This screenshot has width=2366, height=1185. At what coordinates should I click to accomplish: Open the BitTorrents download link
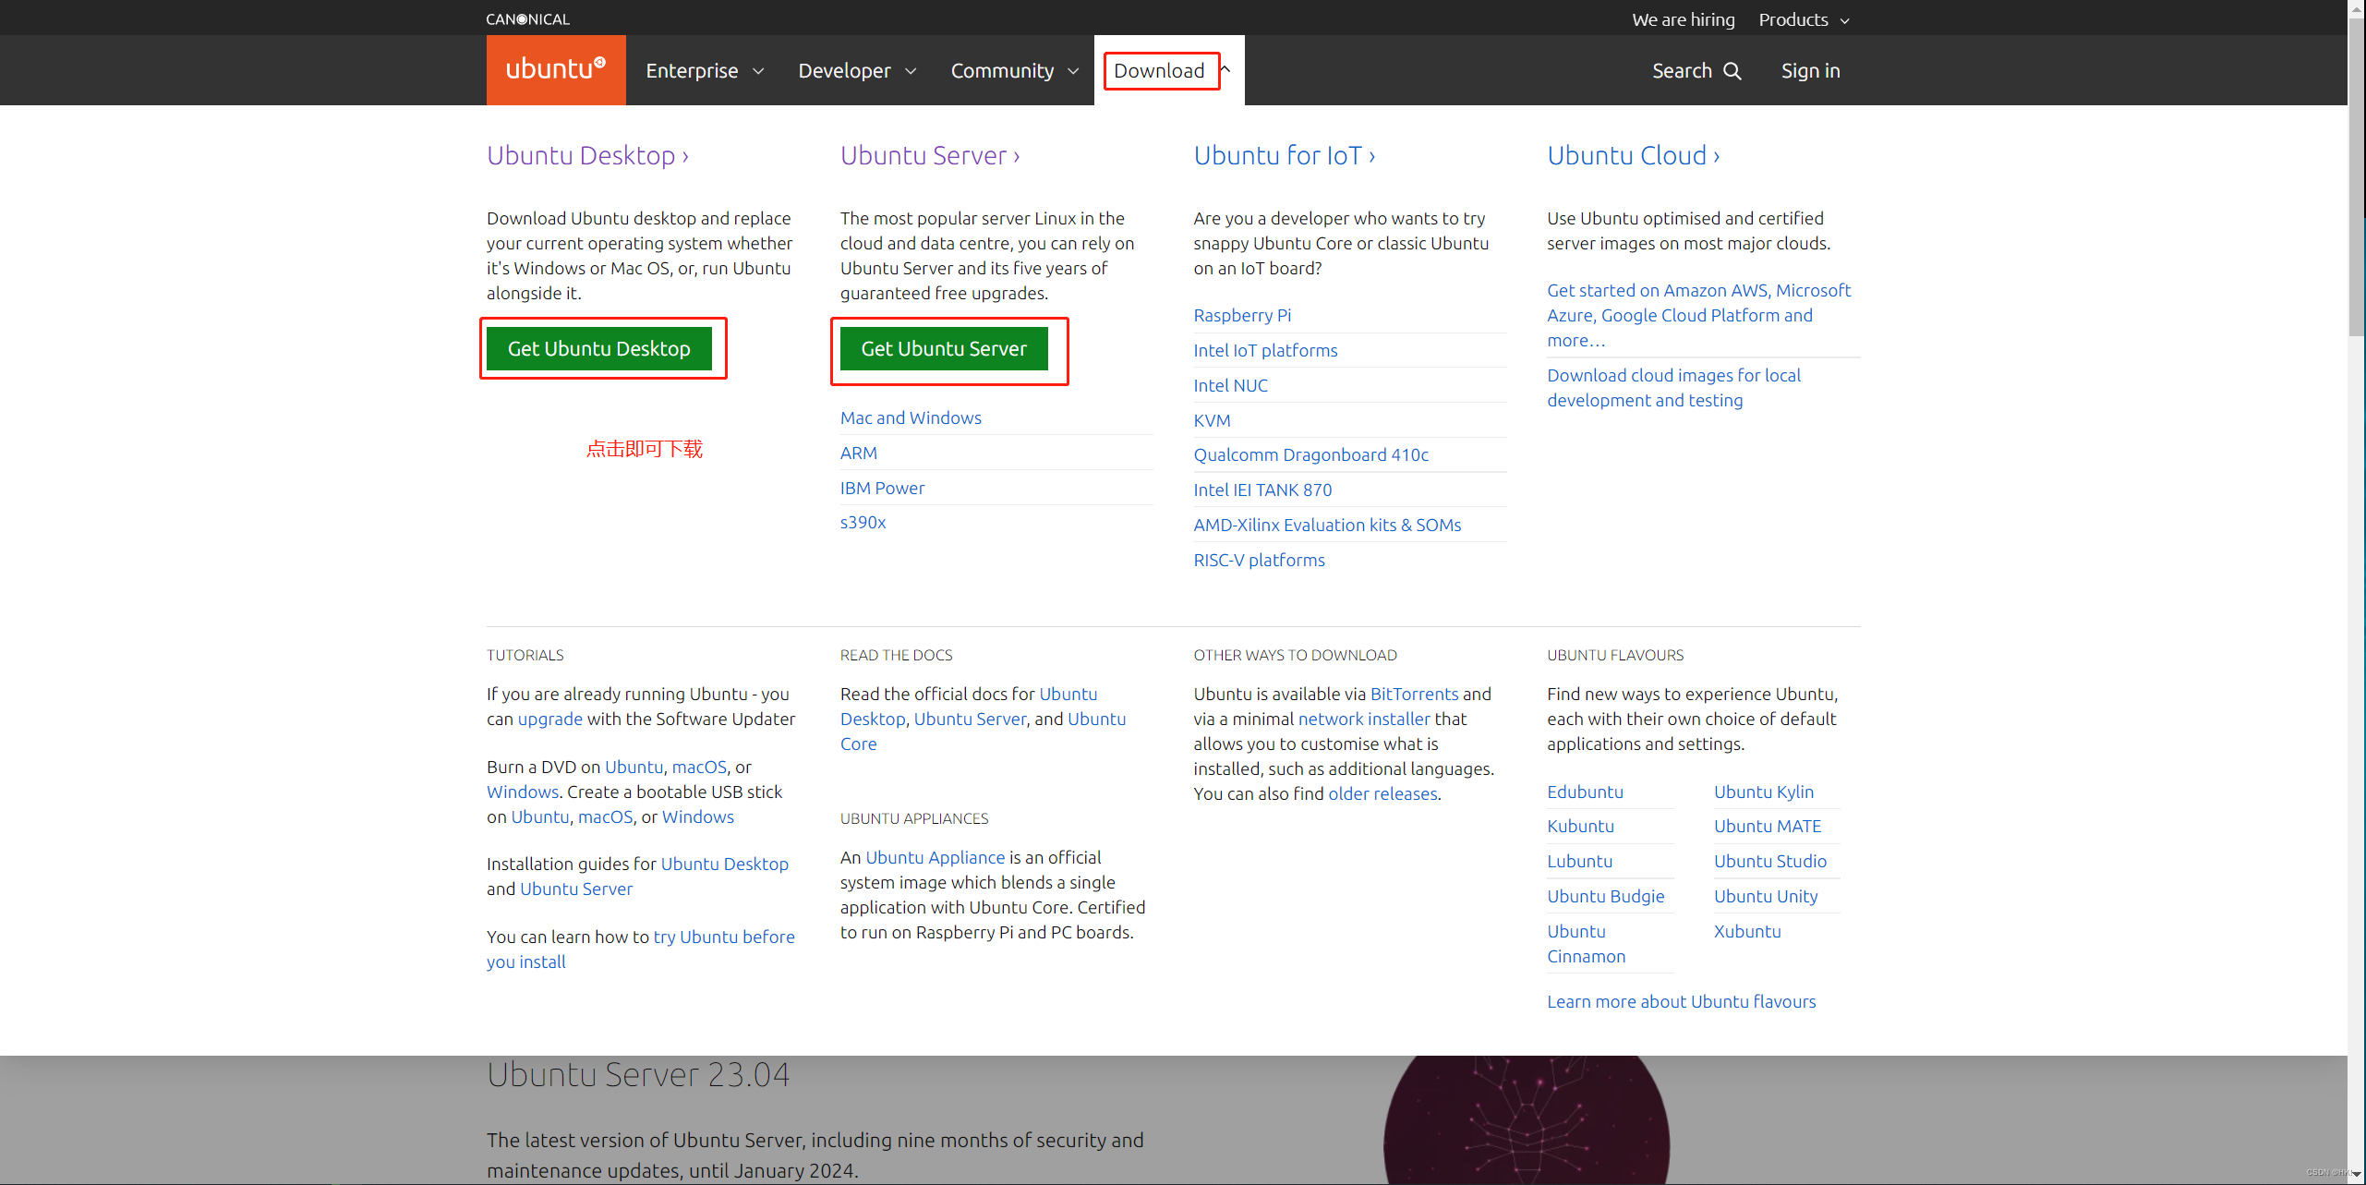click(1414, 694)
